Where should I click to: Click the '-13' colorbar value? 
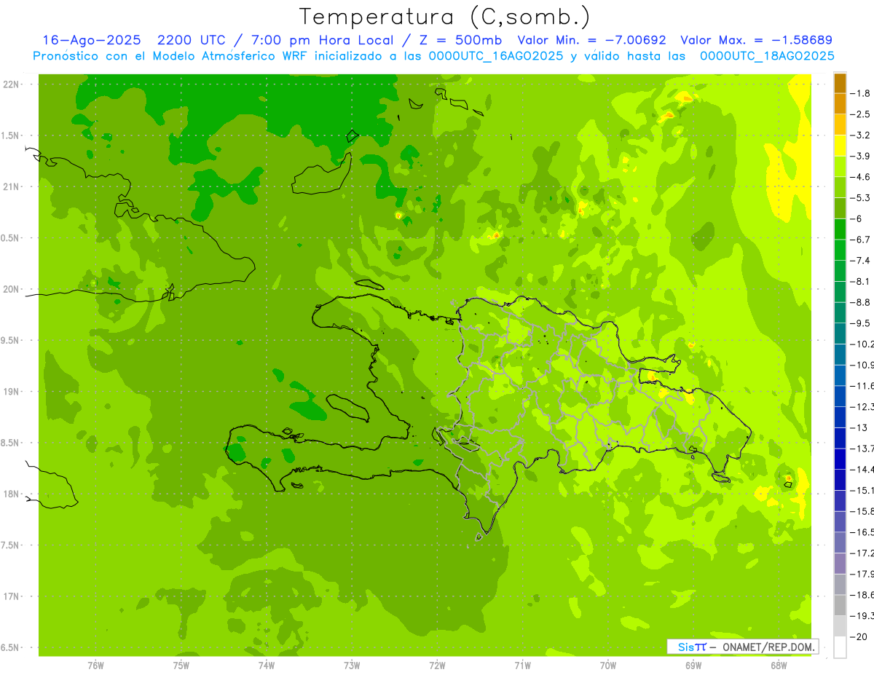tap(858, 427)
